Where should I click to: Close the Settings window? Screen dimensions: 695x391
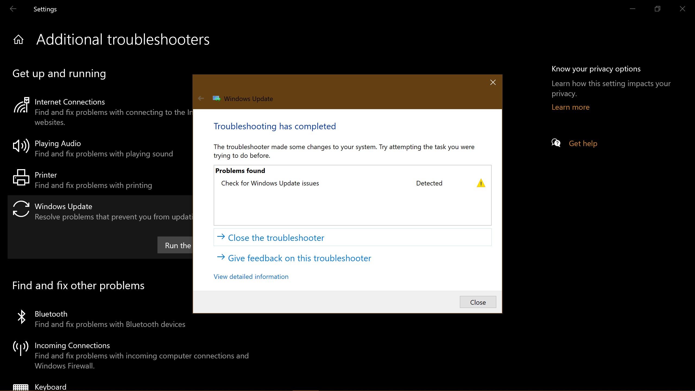click(x=683, y=9)
